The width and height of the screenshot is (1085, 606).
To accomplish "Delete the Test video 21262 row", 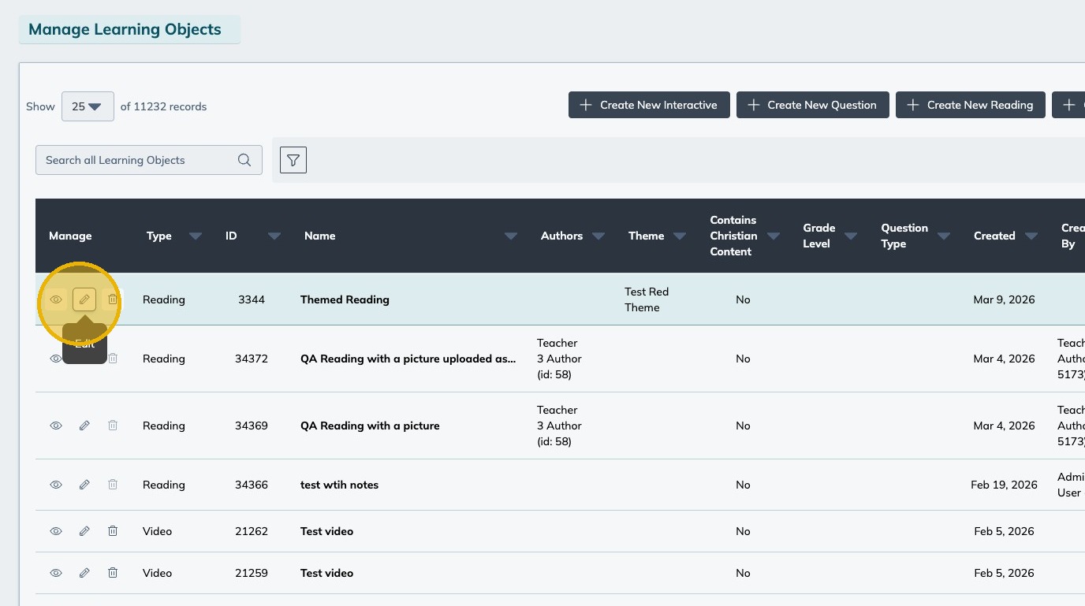I will click(x=113, y=531).
